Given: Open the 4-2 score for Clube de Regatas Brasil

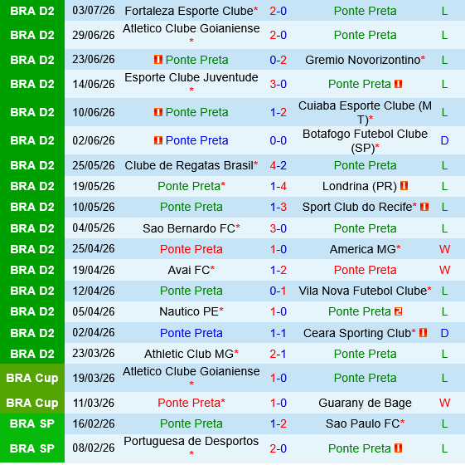Looking at the screenshot, I should (x=278, y=165).
